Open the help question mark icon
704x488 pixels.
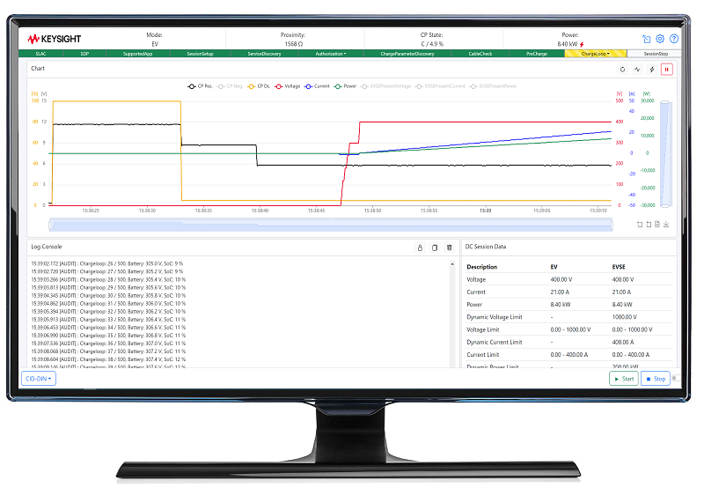click(x=674, y=39)
